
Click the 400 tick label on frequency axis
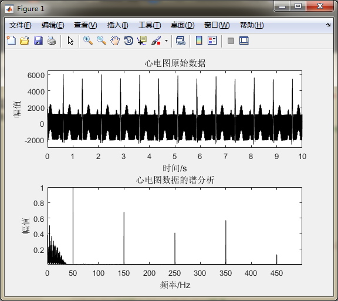point(251,273)
